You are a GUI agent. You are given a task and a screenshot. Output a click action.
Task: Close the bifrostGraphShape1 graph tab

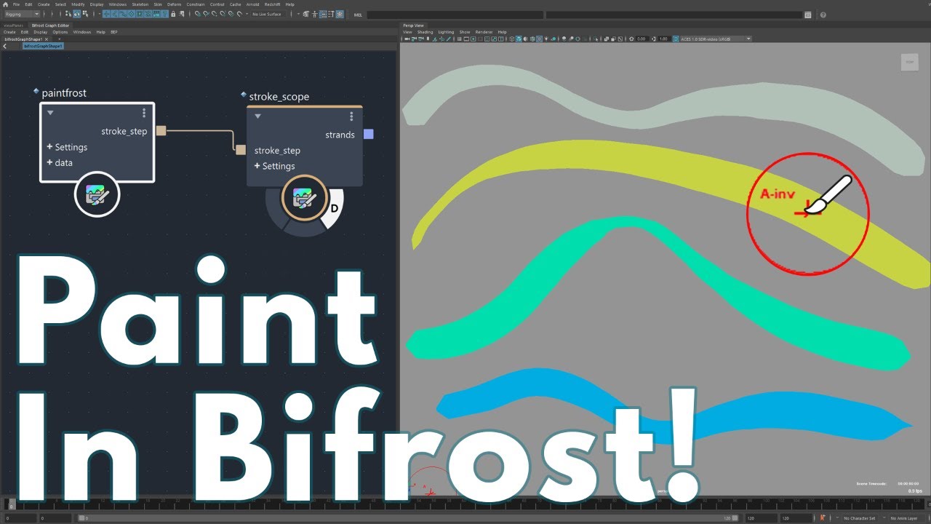pyautogui.click(x=47, y=39)
